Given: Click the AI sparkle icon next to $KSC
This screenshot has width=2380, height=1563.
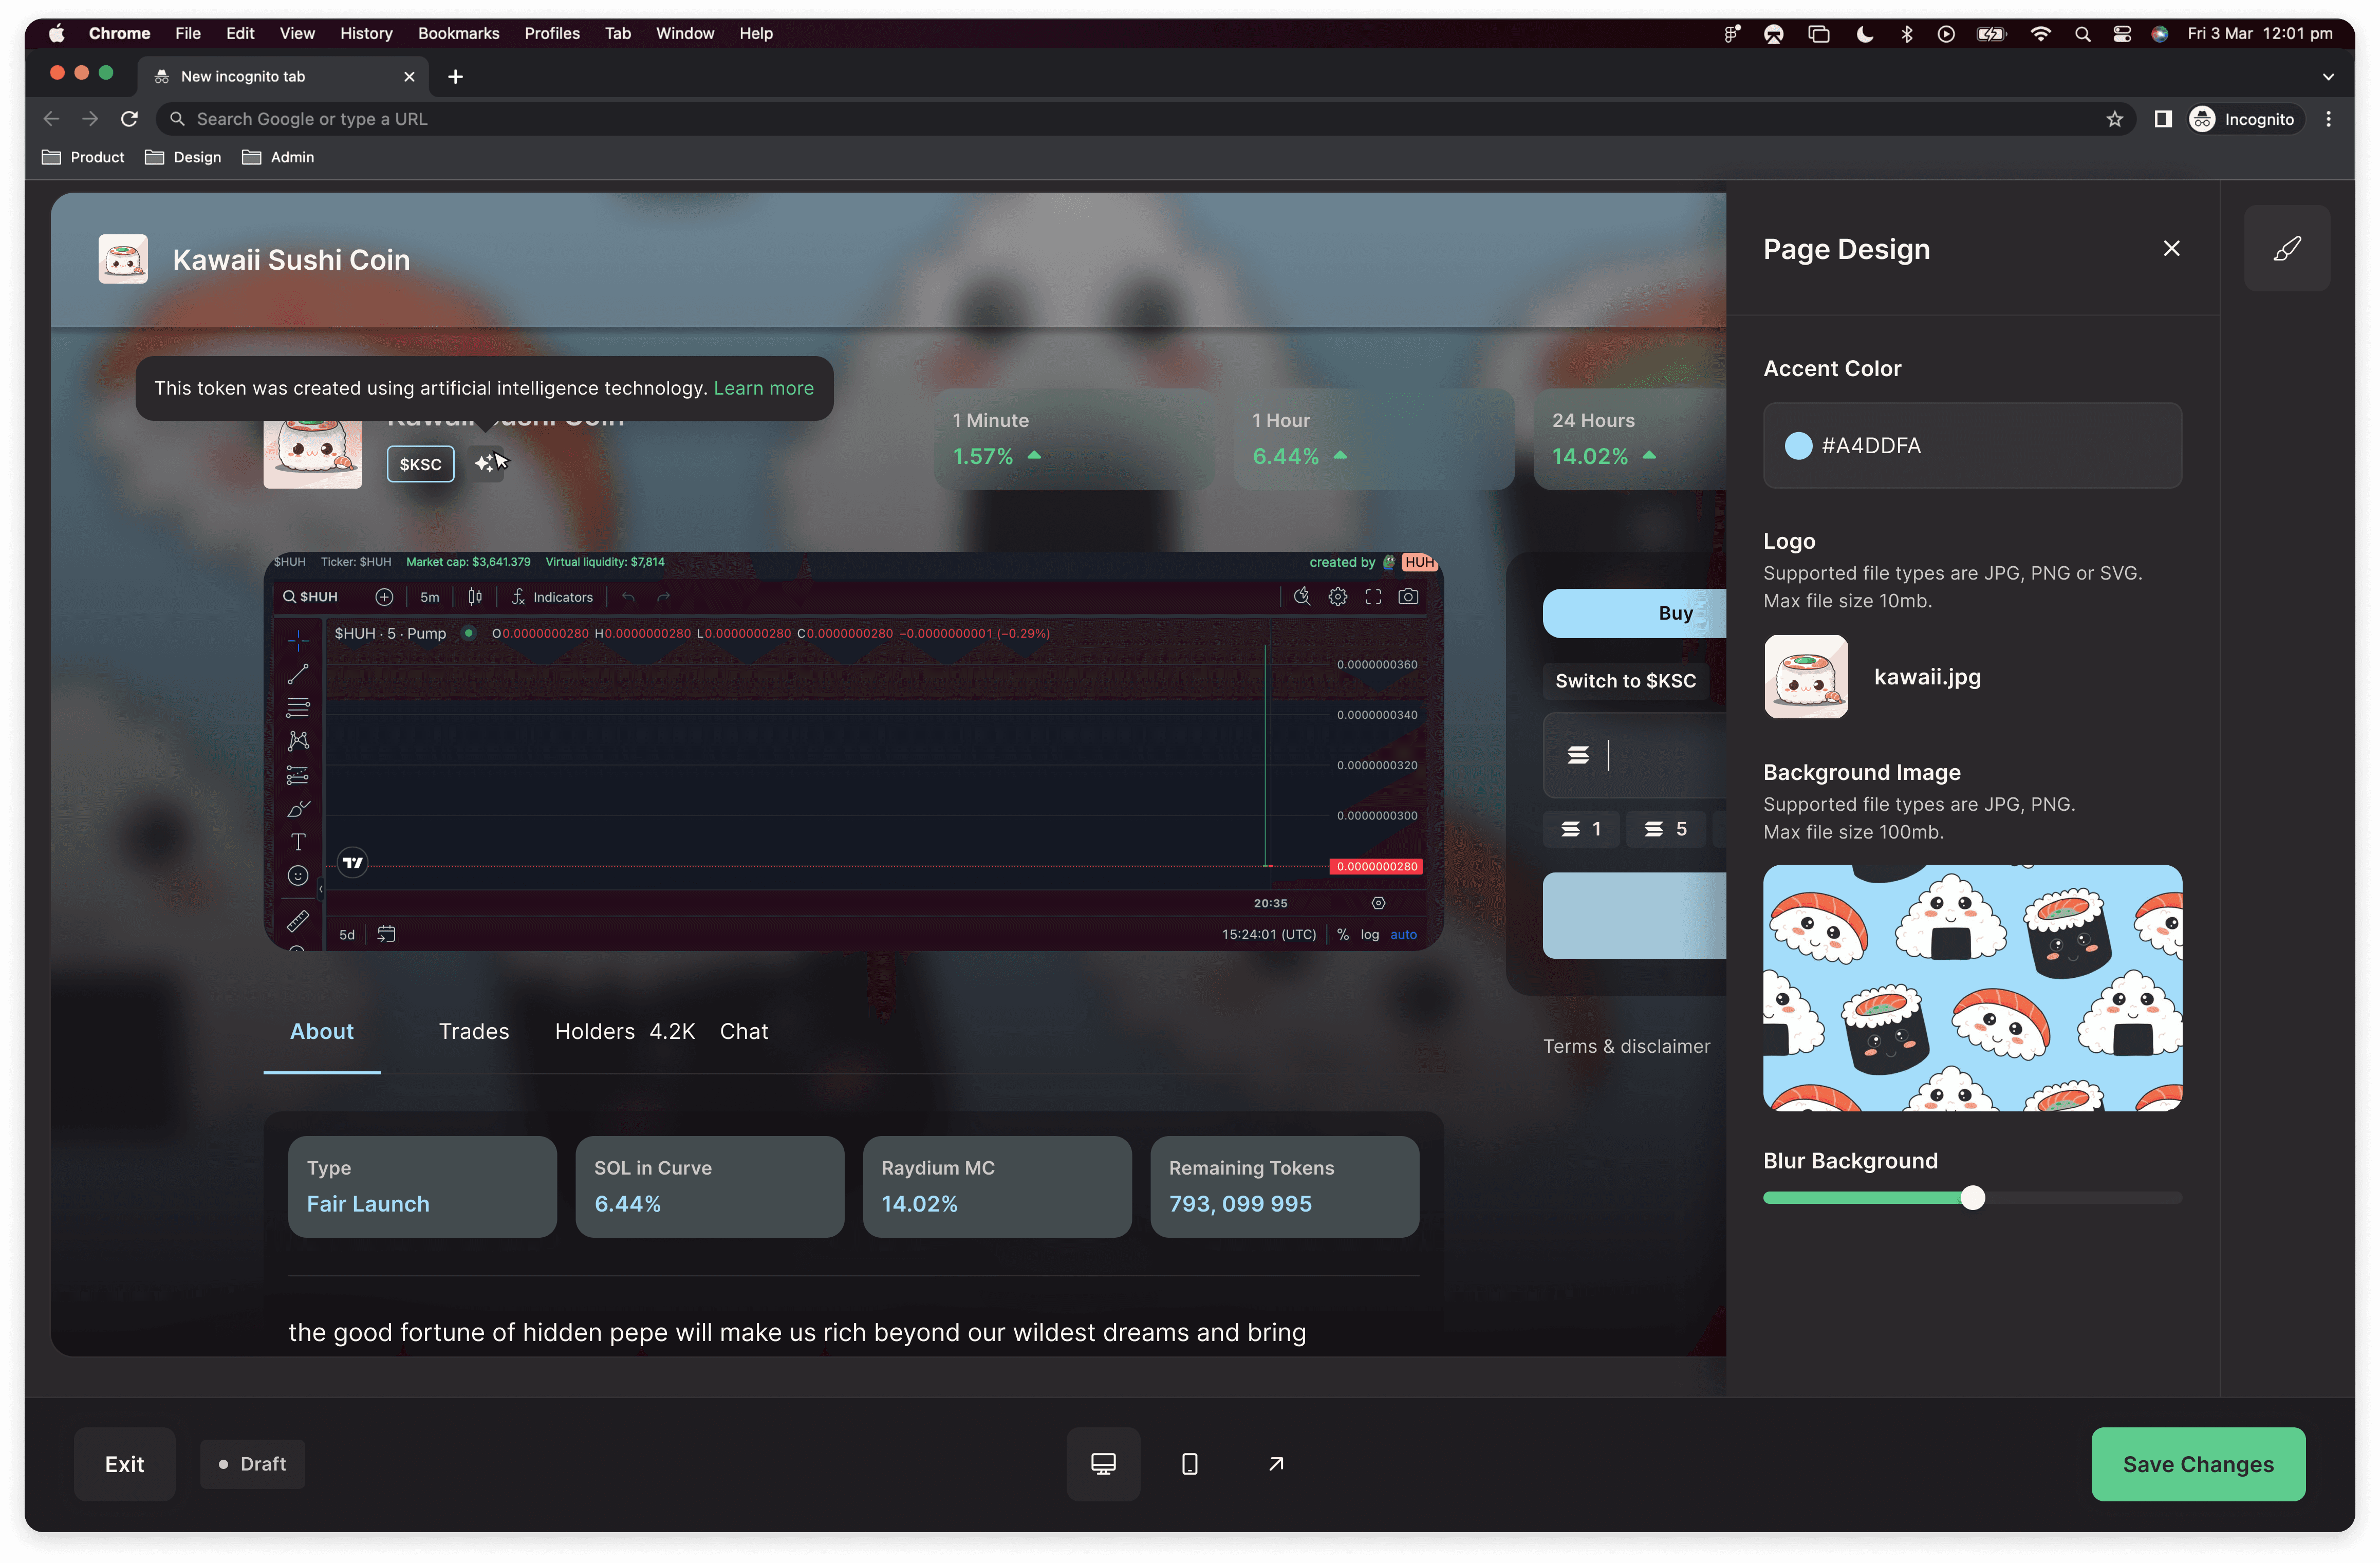Looking at the screenshot, I should 485,463.
